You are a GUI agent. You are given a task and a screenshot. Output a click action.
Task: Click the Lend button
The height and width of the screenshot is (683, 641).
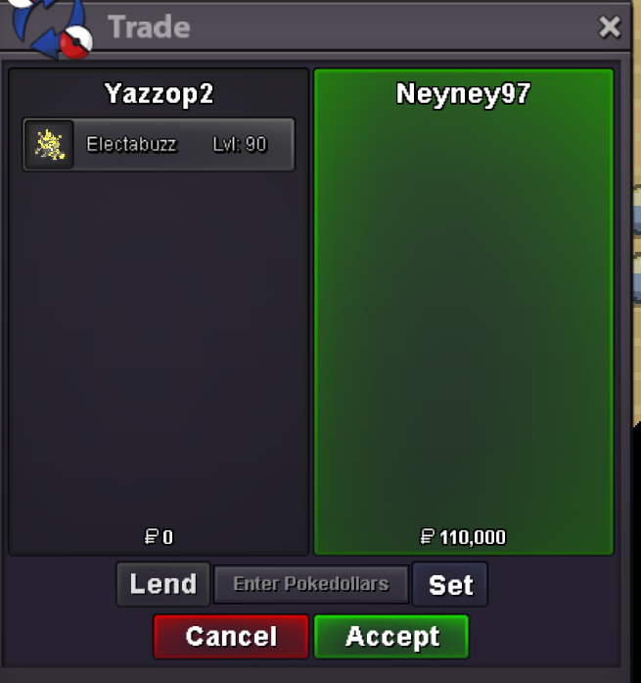(163, 584)
